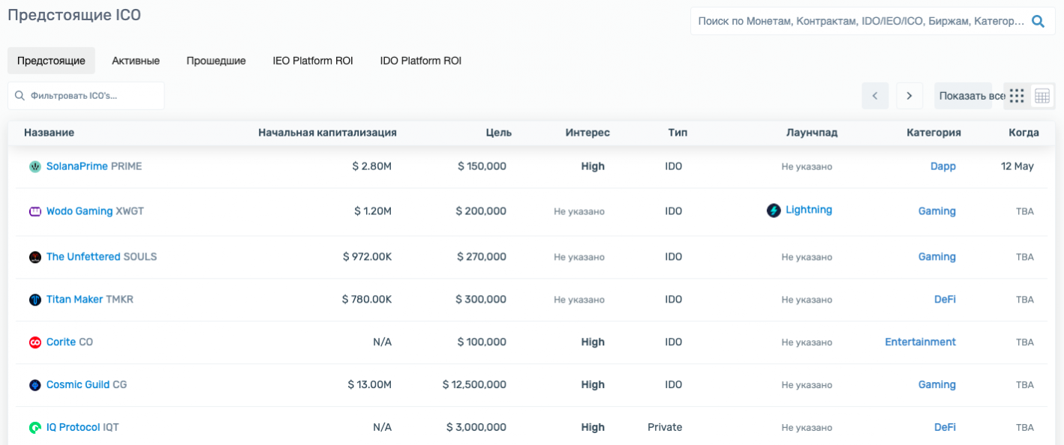Sort by Цель column header
The width and height of the screenshot is (1064, 445).
pyautogui.click(x=498, y=133)
